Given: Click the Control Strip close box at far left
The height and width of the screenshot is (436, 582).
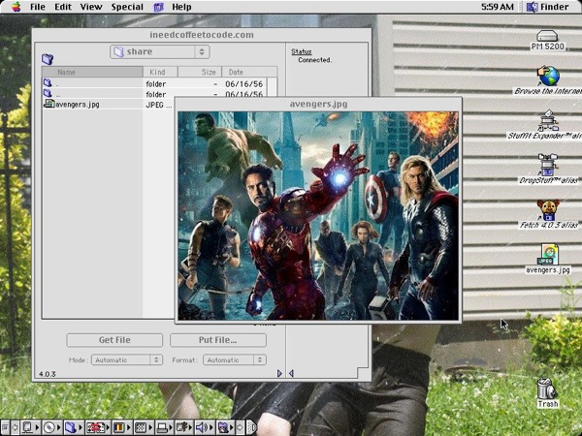Looking at the screenshot, I should [x=5, y=427].
